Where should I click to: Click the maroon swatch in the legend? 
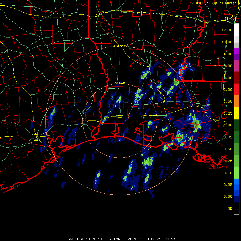click(236, 78)
